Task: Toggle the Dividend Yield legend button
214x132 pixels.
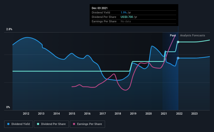Action: click(19, 124)
